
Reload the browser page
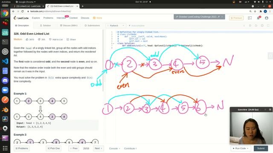23,11
